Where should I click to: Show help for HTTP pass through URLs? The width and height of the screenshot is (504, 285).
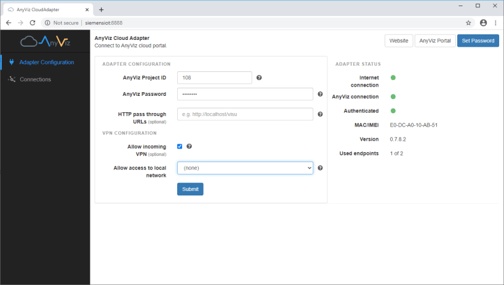click(x=320, y=114)
